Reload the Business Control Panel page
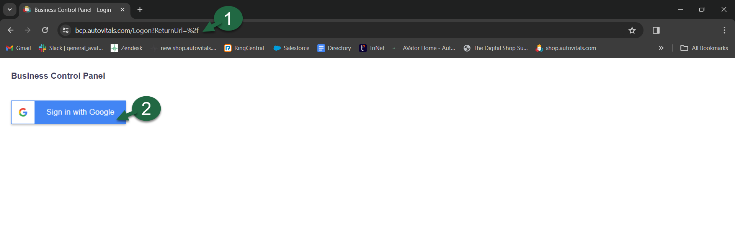The height and width of the screenshot is (230, 735). click(45, 30)
